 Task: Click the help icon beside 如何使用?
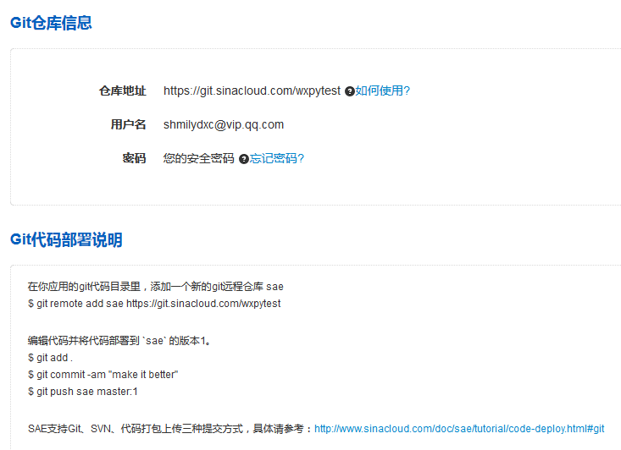349,91
